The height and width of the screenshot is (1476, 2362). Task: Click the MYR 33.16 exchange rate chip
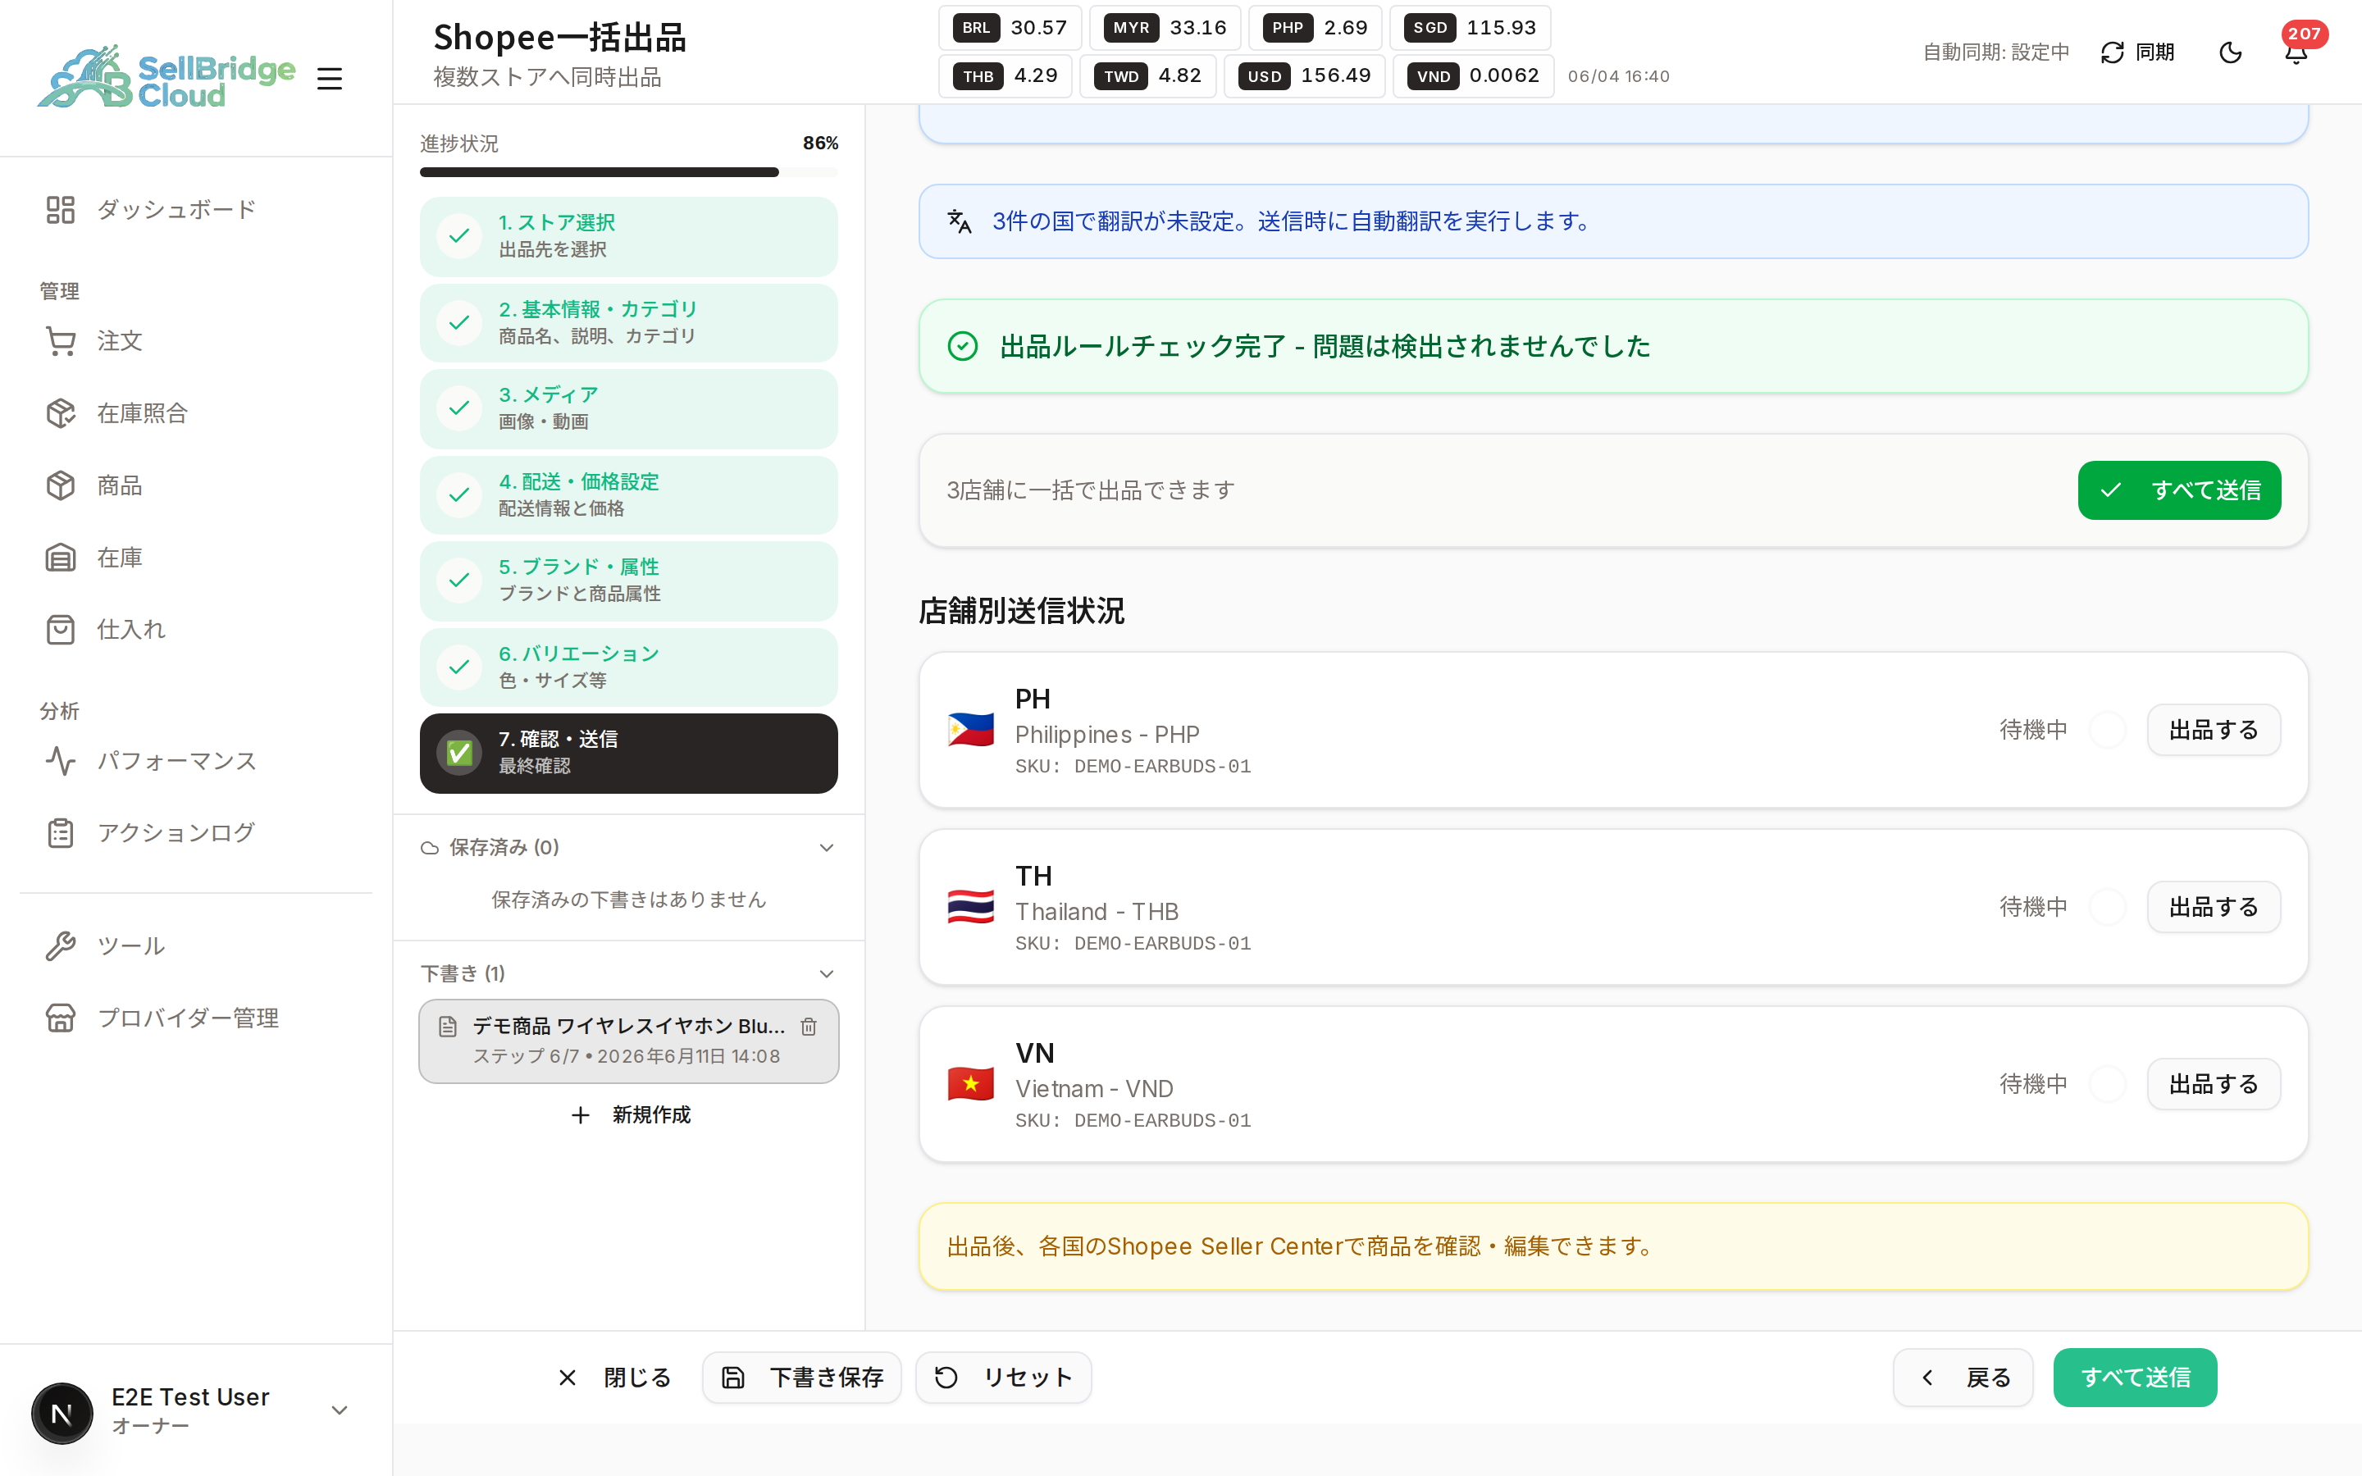(1165, 27)
